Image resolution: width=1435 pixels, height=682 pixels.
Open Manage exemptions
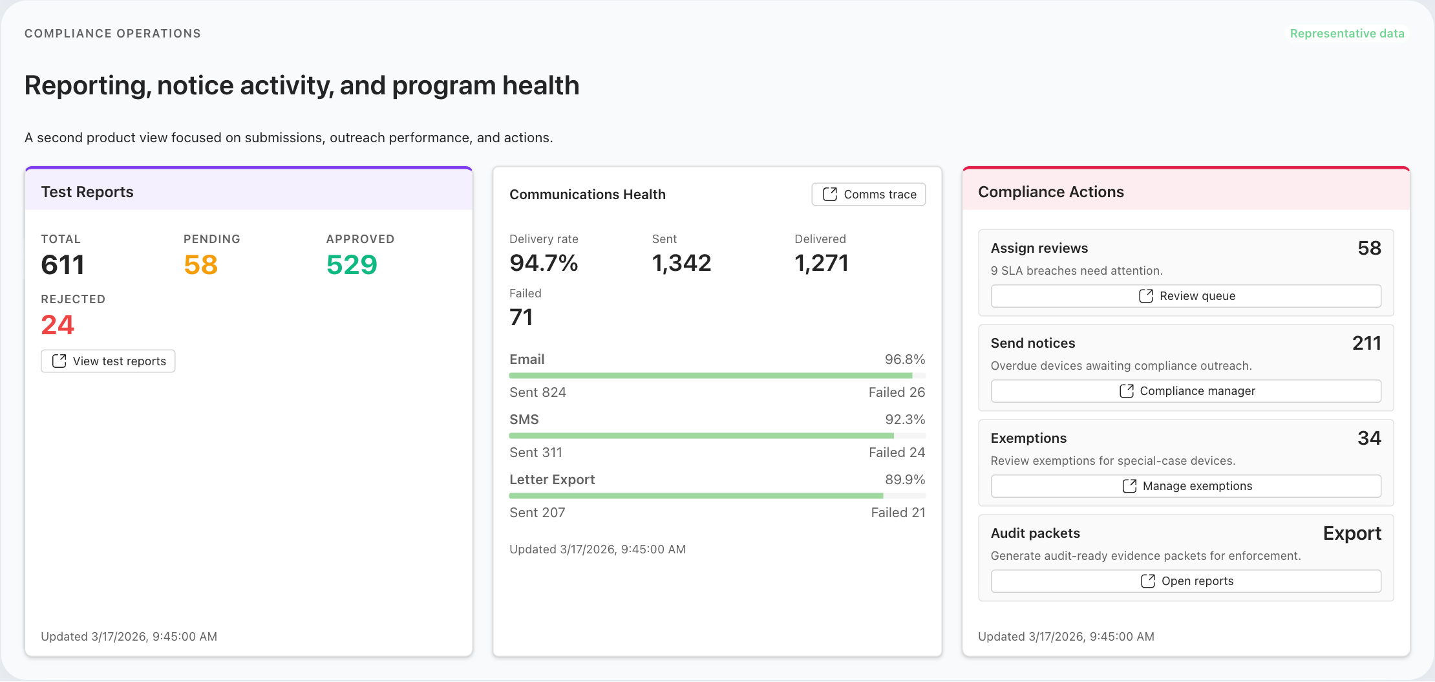click(x=1185, y=485)
